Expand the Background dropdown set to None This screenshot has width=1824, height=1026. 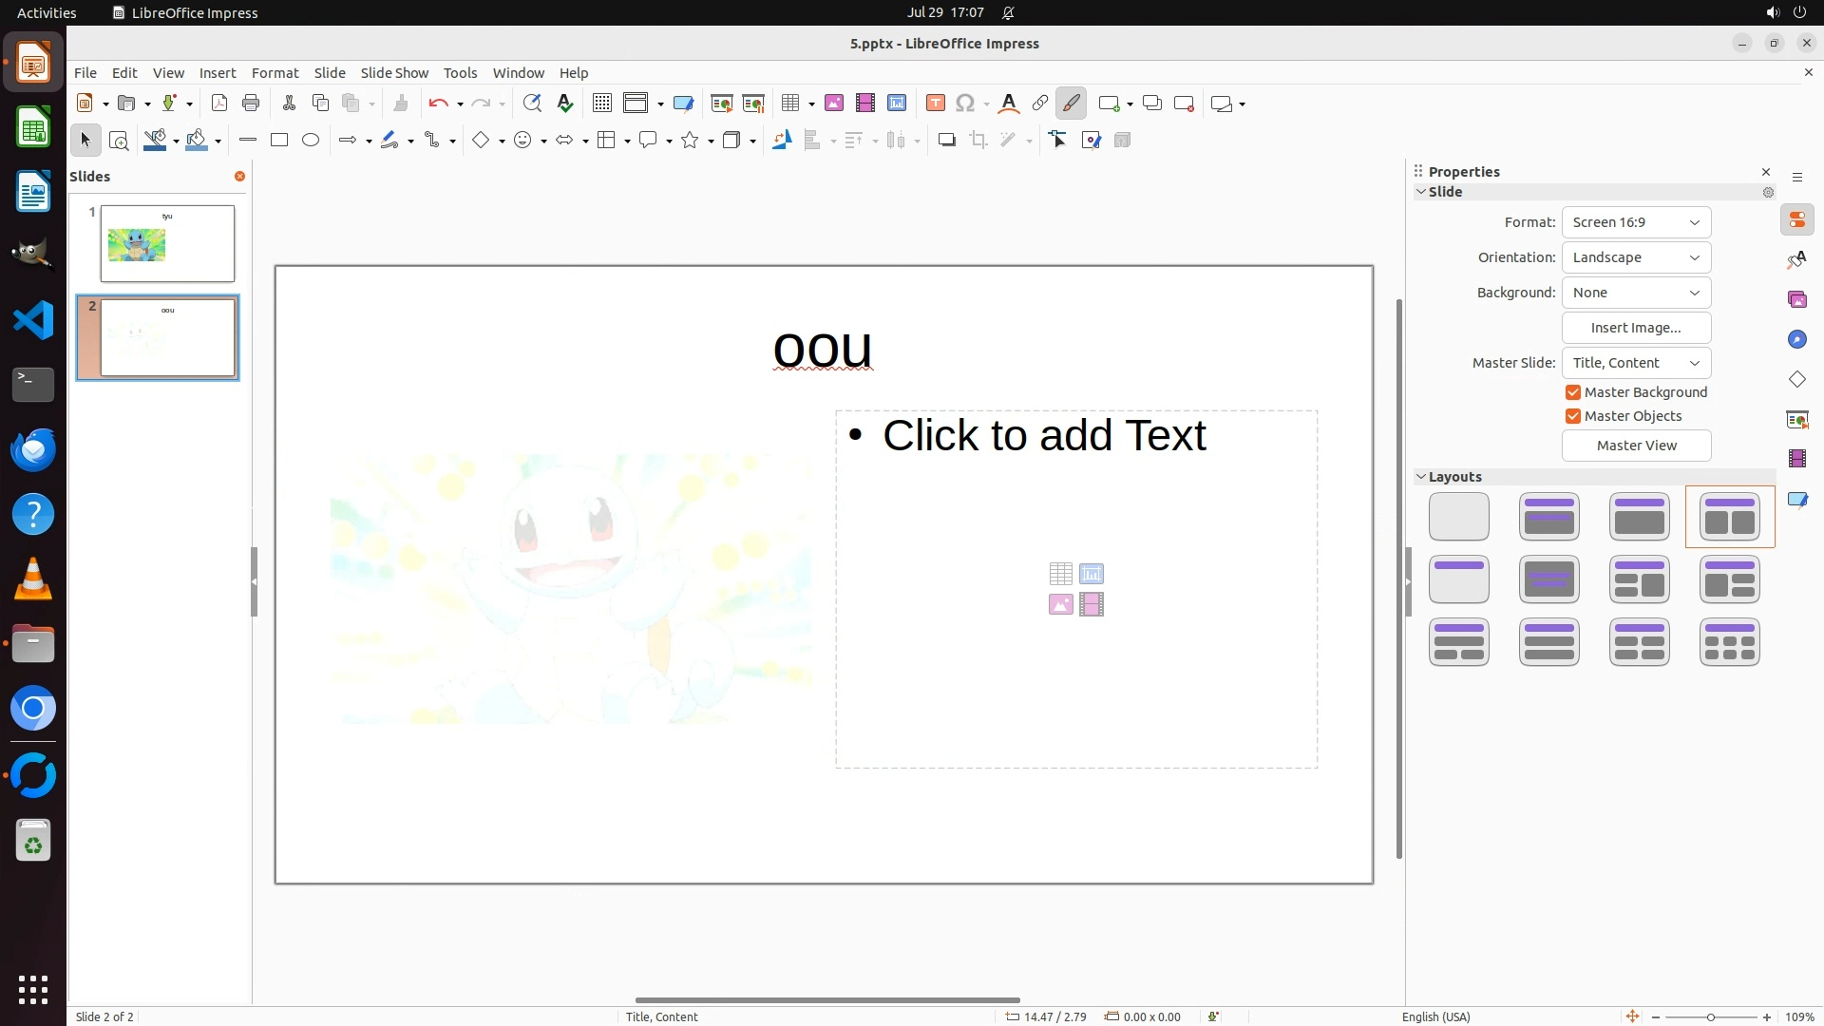point(1636,293)
